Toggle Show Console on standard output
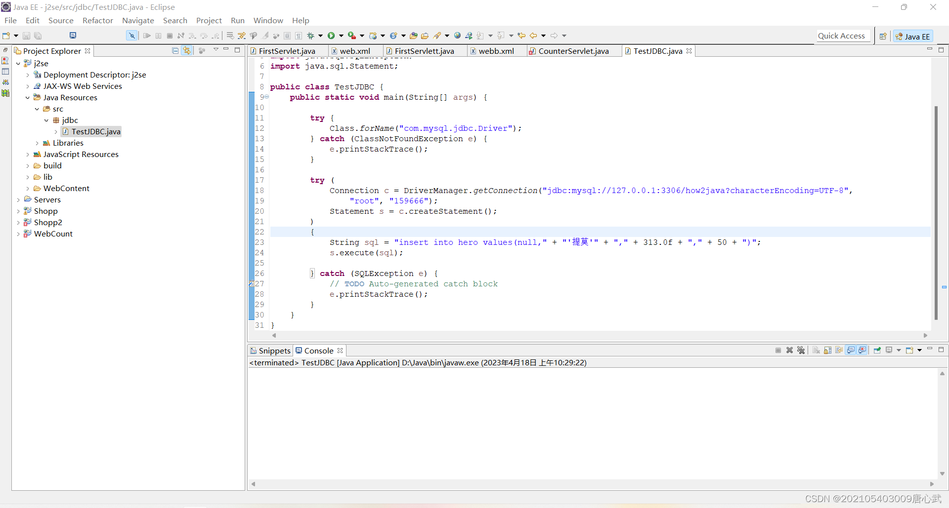 click(x=851, y=350)
